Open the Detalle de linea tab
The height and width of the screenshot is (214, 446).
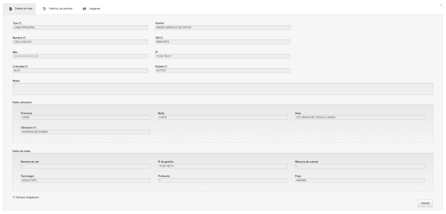[x=20, y=9]
